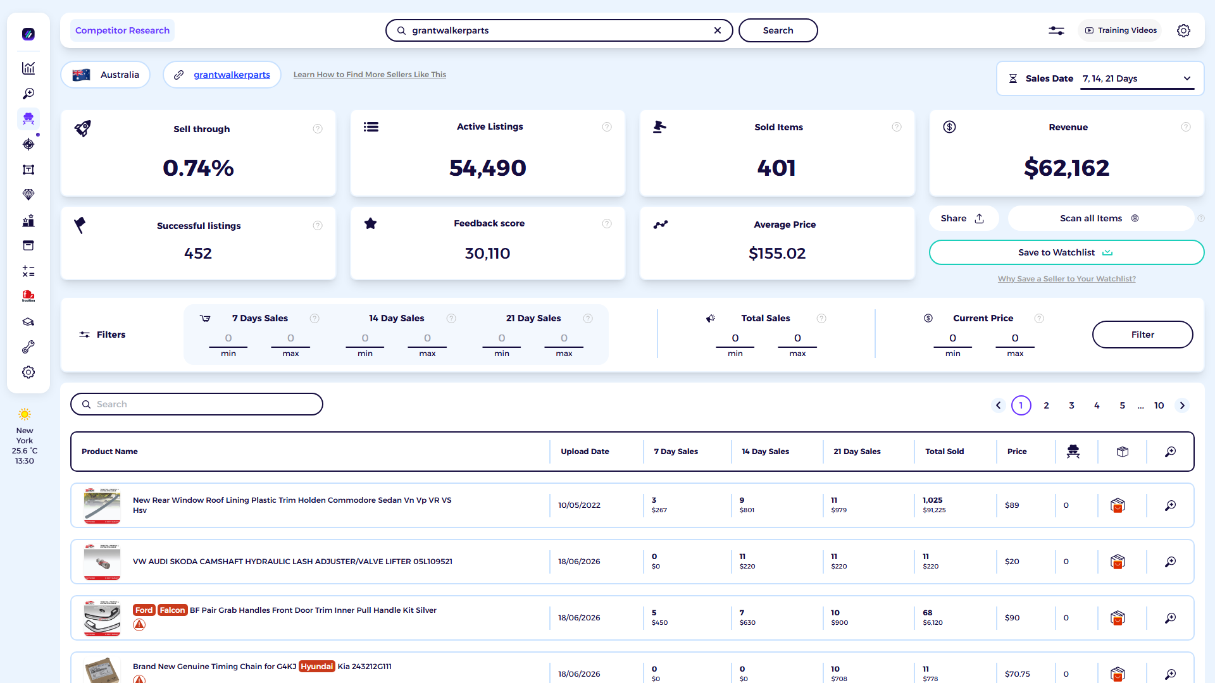
Task: Go to page 4 of results
Action: (x=1097, y=405)
